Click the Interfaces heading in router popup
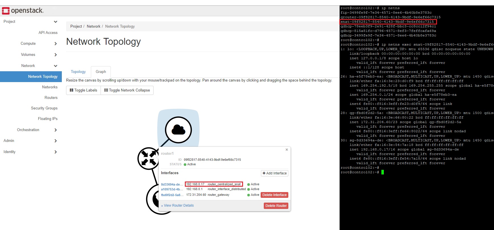The height and width of the screenshot is (230, 494). (170, 173)
